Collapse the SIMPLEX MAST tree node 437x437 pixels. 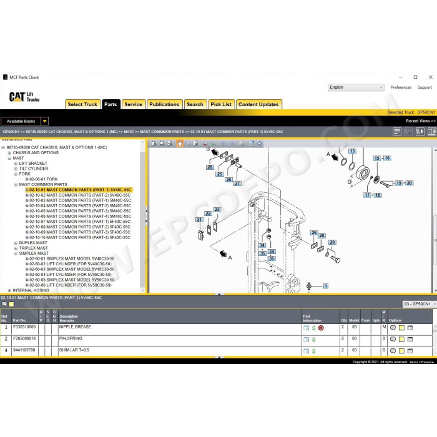(x=16, y=253)
